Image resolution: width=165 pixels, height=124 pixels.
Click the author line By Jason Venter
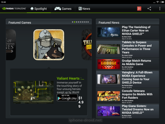(x=127, y=55)
